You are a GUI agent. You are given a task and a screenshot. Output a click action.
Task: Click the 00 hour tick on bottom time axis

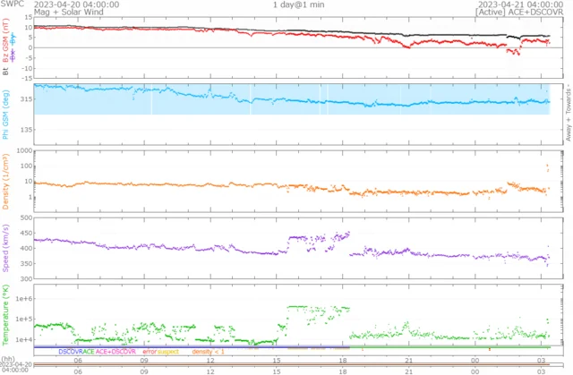click(475, 370)
